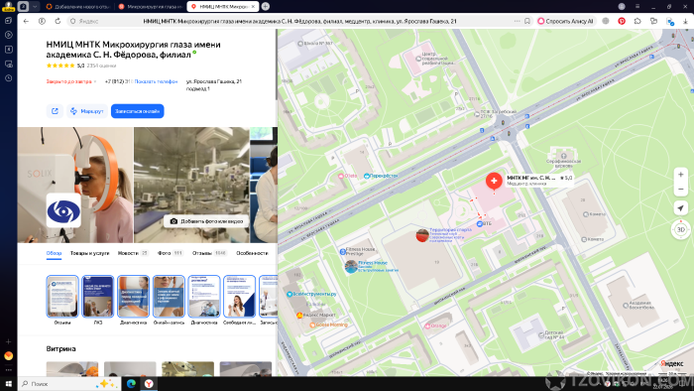The width and height of the screenshot is (694, 391).
Task: Open the red Pinterest extension icon
Action: click(x=622, y=21)
